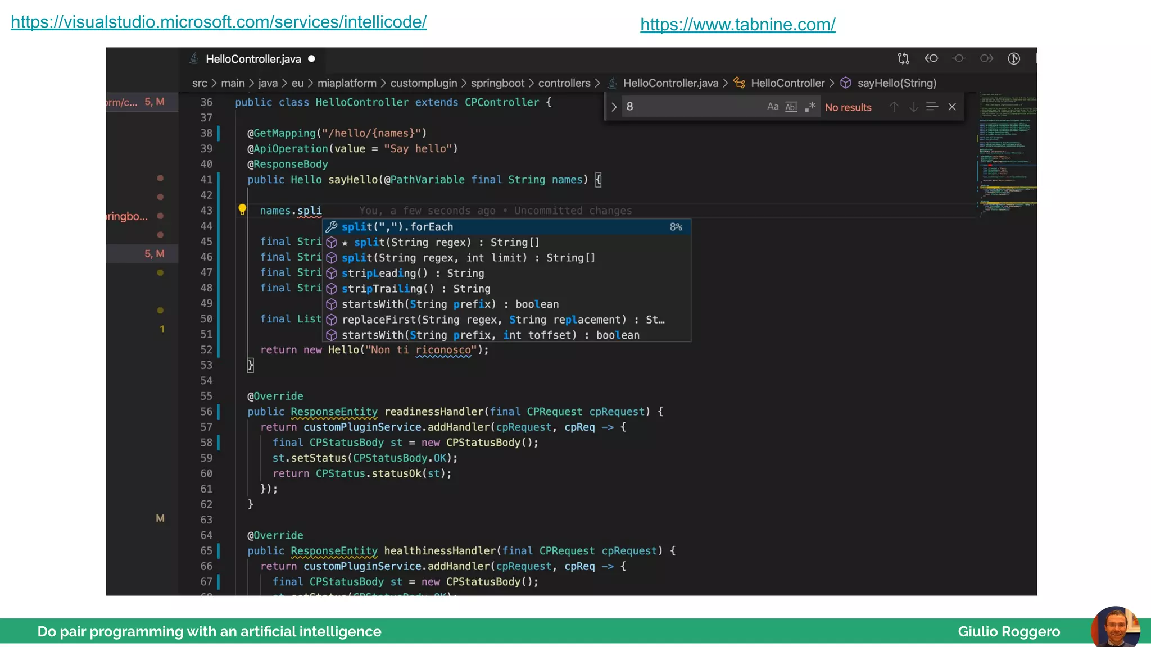Viewport: 1151px width, 647px height.
Task: Click wrench icon beside the forEach suggestion
Action: 332,227
